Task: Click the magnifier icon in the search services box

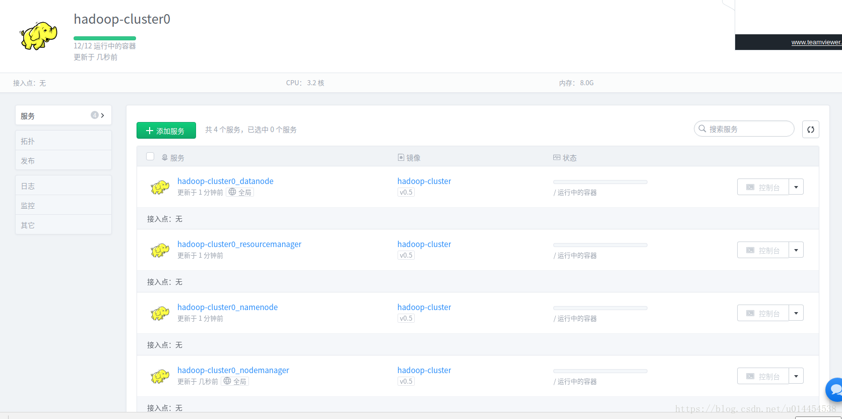Action: pos(702,129)
